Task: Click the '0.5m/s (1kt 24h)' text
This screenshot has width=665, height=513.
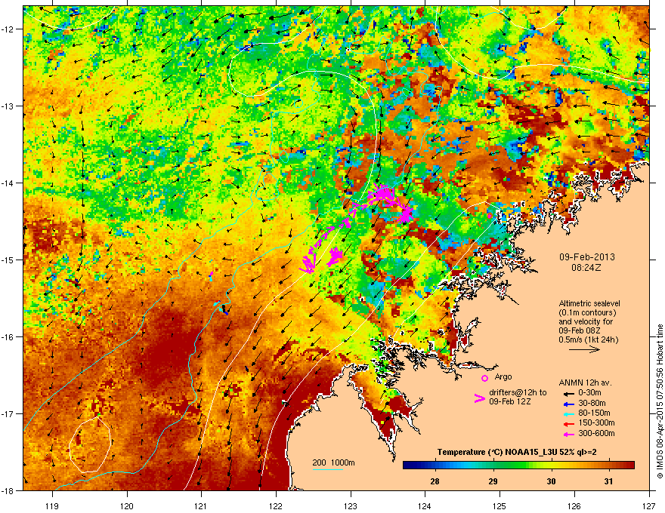Action: click(588, 339)
